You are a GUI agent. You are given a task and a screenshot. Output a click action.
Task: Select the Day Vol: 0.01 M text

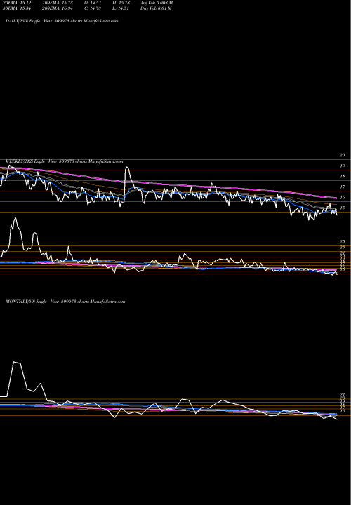tap(156, 8)
